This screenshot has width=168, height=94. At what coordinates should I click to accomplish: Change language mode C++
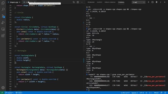point(150,93)
